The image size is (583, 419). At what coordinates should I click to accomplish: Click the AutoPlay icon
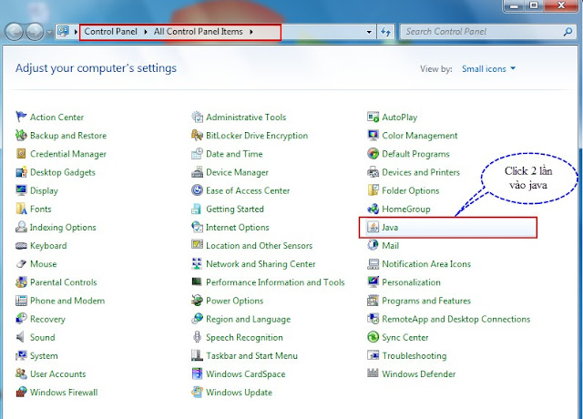(373, 117)
